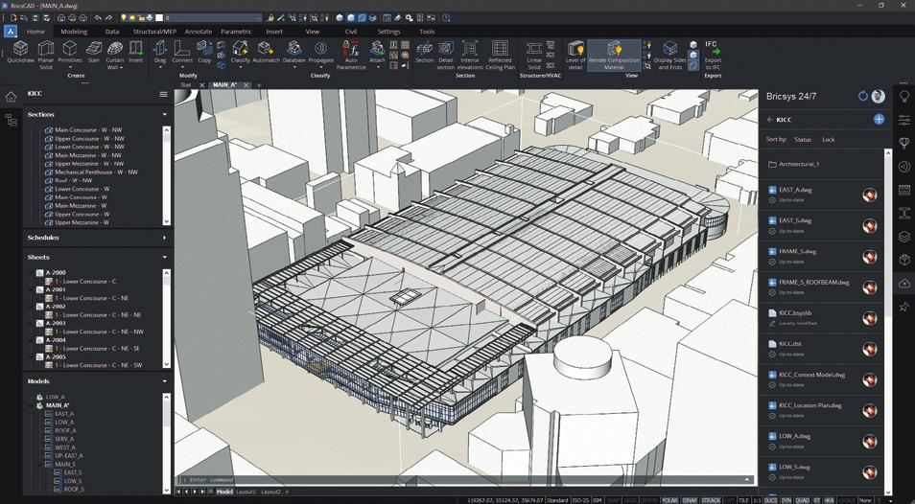Open KICC panel hamburger menu
Image resolution: width=915 pixels, height=504 pixels.
click(163, 94)
